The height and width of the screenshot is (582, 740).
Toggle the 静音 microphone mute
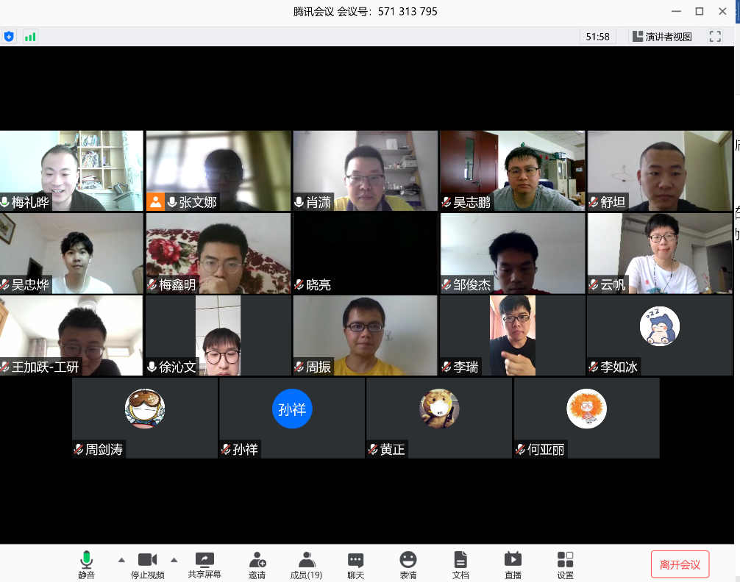click(x=86, y=564)
